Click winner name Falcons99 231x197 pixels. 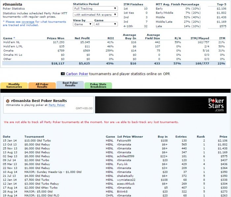[124, 141]
